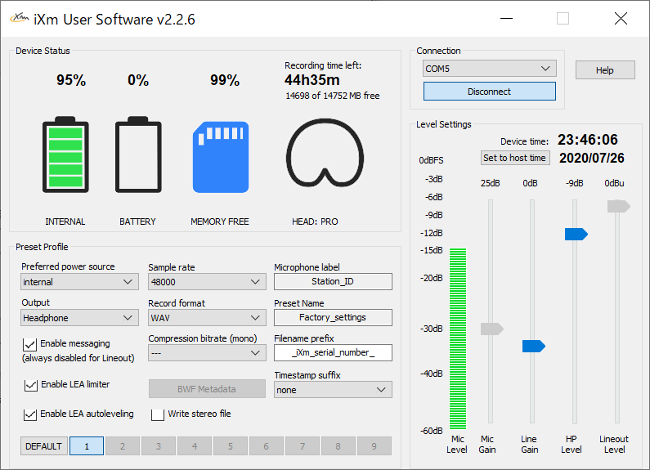Screen dimensions: 650x470
Task: Close the iXm User Software window
Action: [x=621, y=18]
